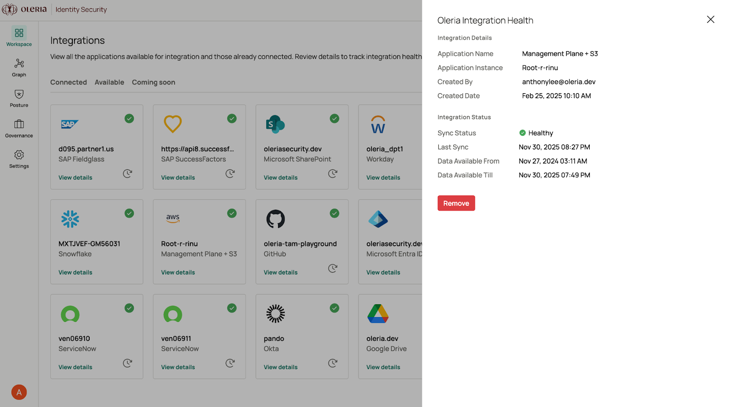Click the GitHub octocat logo
732x407 pixels.
[x=275, y=219]
